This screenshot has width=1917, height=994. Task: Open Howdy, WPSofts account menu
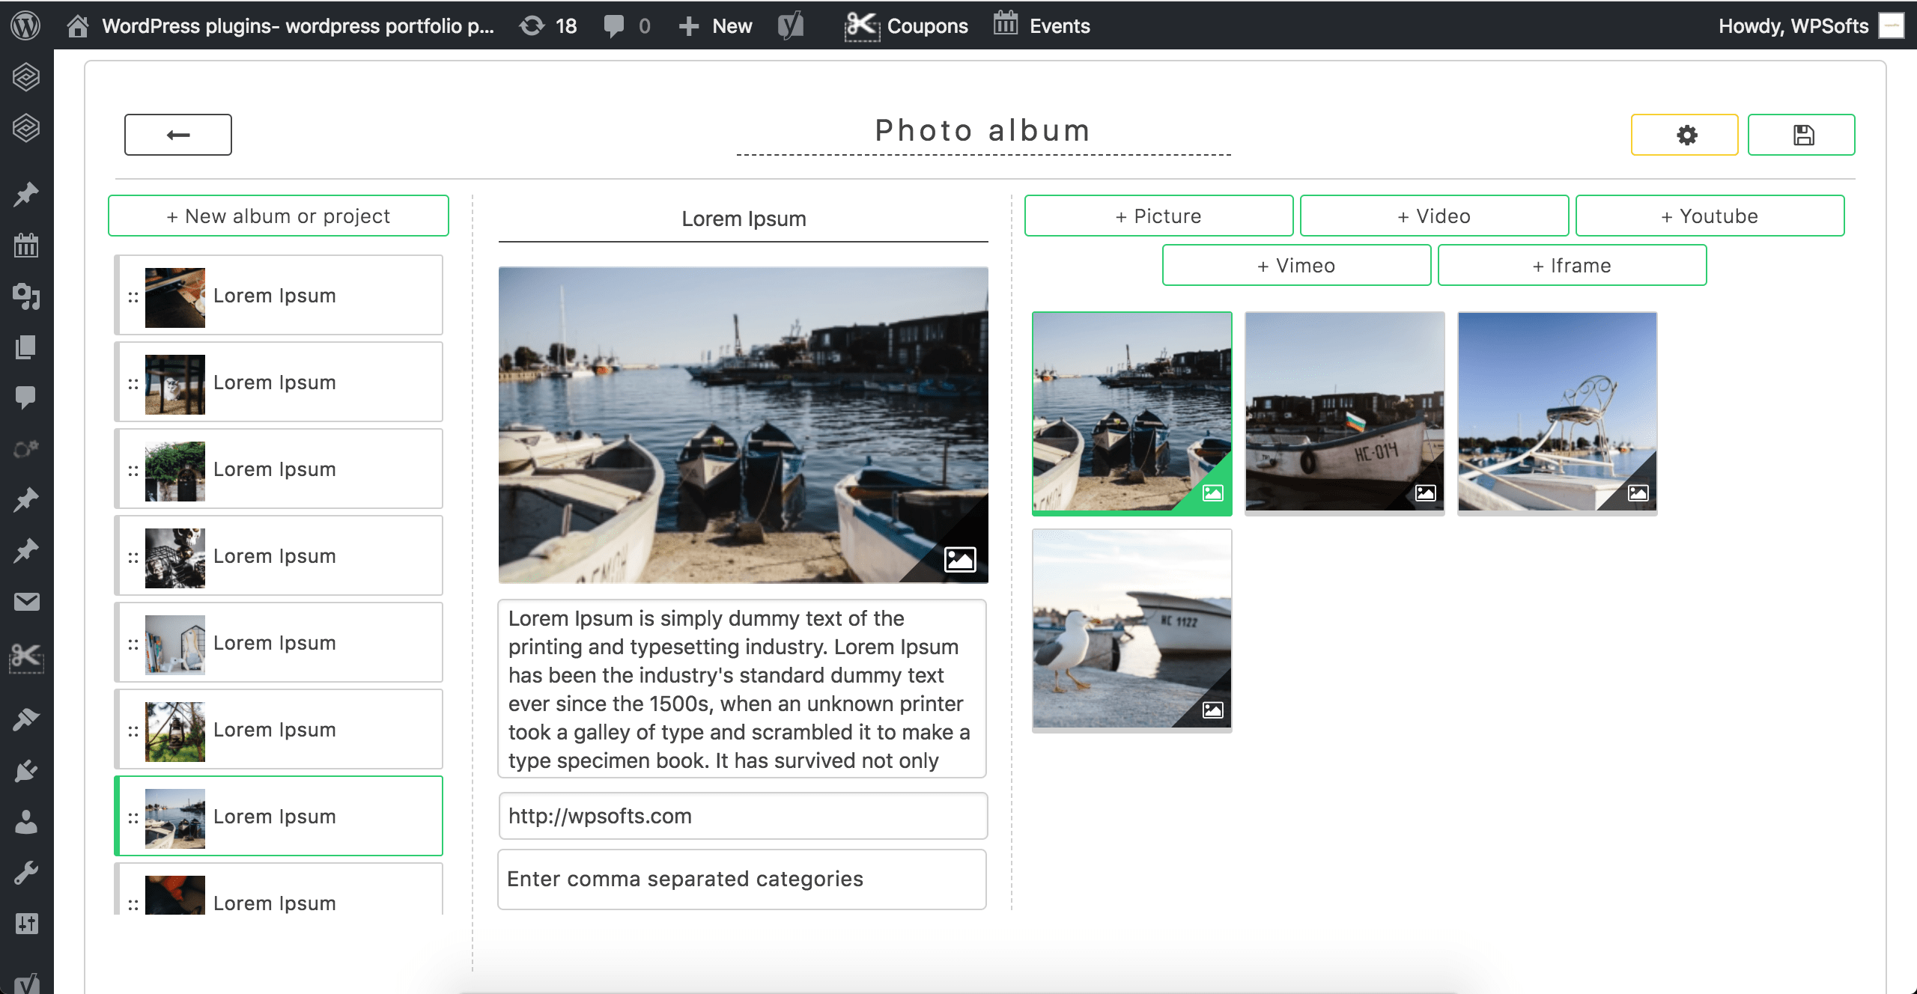(1793, 25)
